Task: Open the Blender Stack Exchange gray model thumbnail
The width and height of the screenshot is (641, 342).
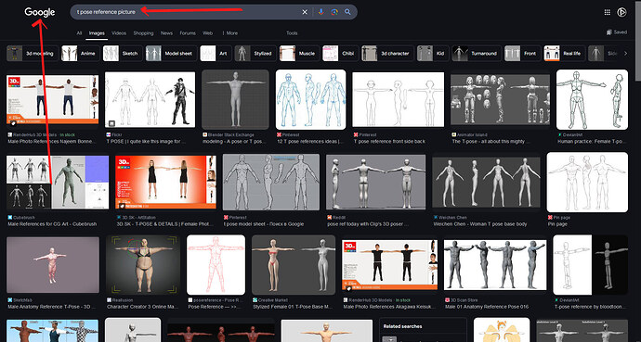Action: point(235,99)
